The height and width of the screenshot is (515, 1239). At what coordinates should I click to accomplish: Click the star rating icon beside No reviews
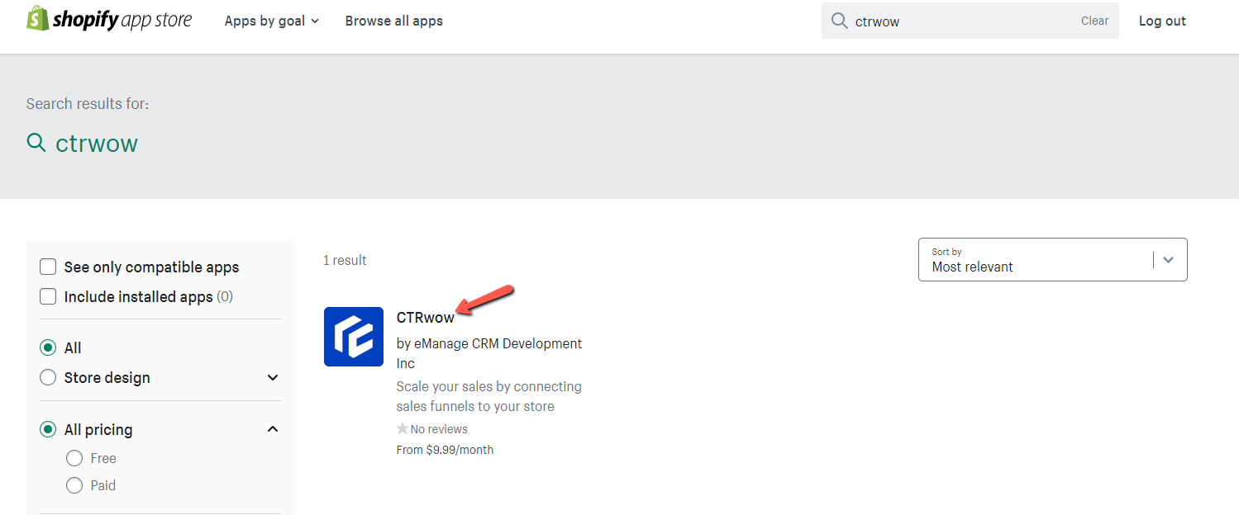click(403, 429)
